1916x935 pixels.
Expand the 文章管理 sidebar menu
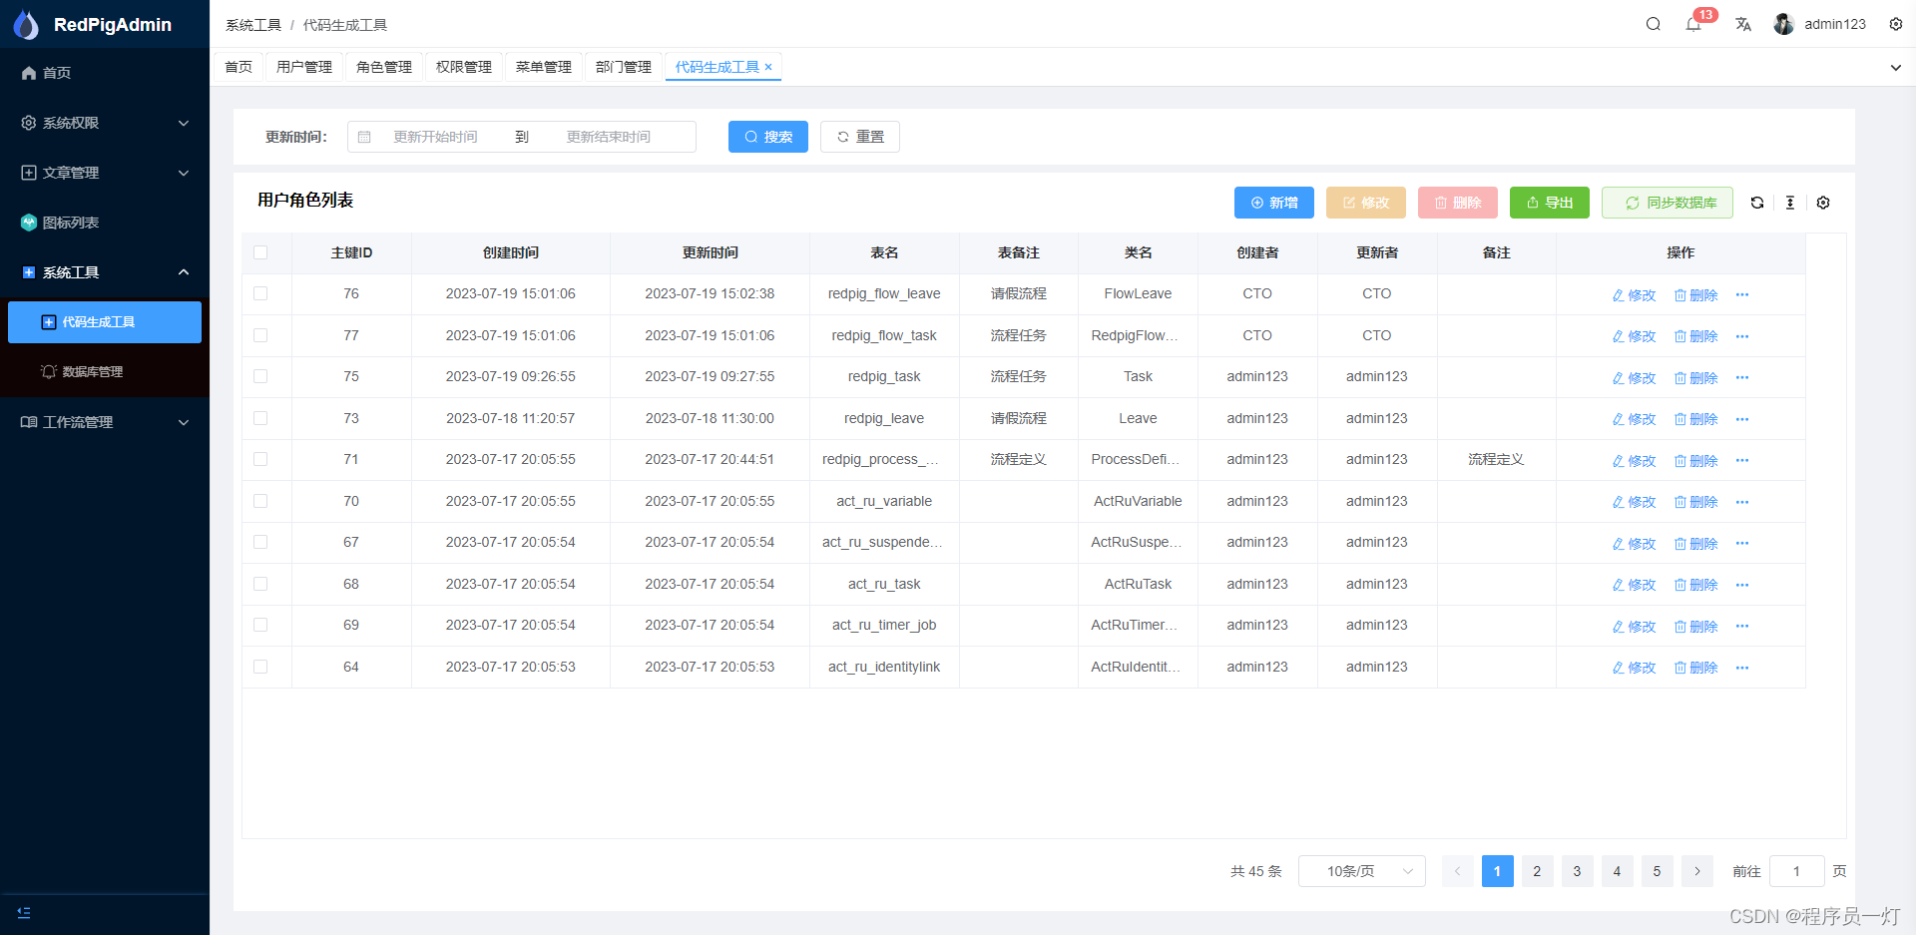point(105,173)
